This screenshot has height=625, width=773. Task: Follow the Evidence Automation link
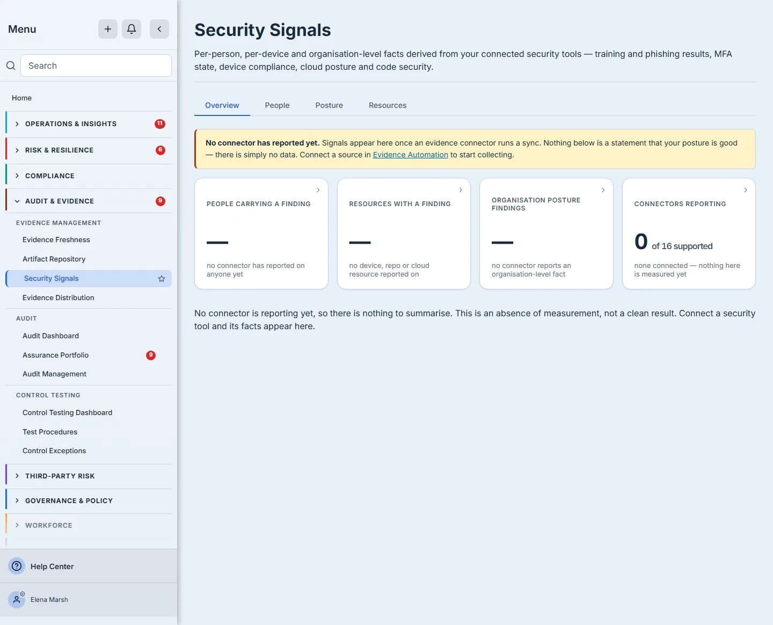tap(411, 155)
